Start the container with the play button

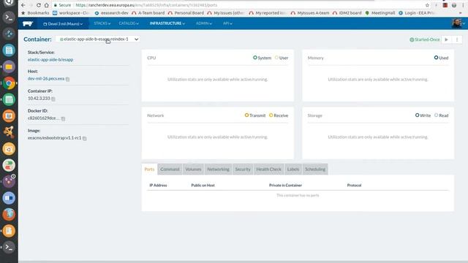tap(447, 39)
